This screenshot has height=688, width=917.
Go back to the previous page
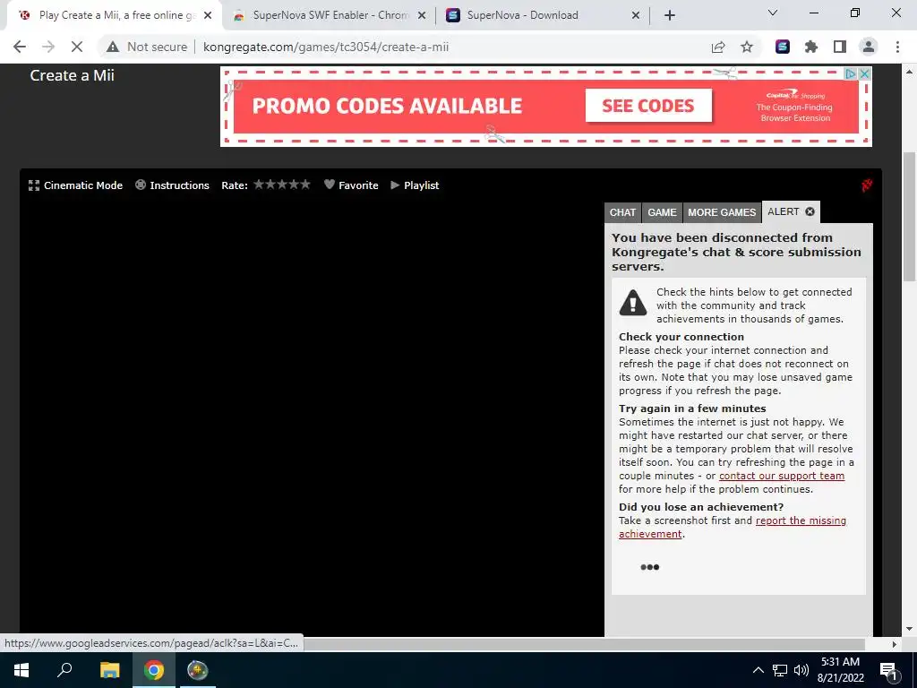20,47
